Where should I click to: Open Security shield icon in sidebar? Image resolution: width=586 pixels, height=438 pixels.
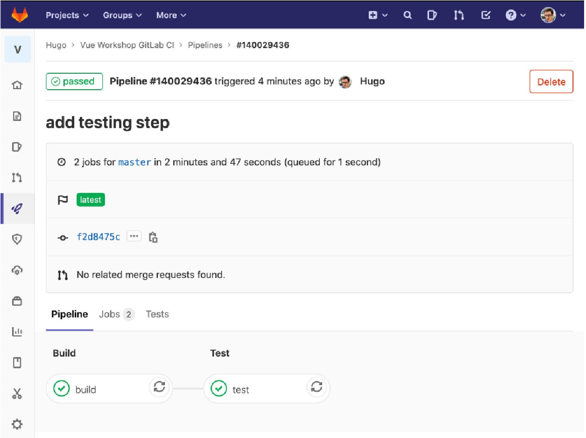coord(17,239)
